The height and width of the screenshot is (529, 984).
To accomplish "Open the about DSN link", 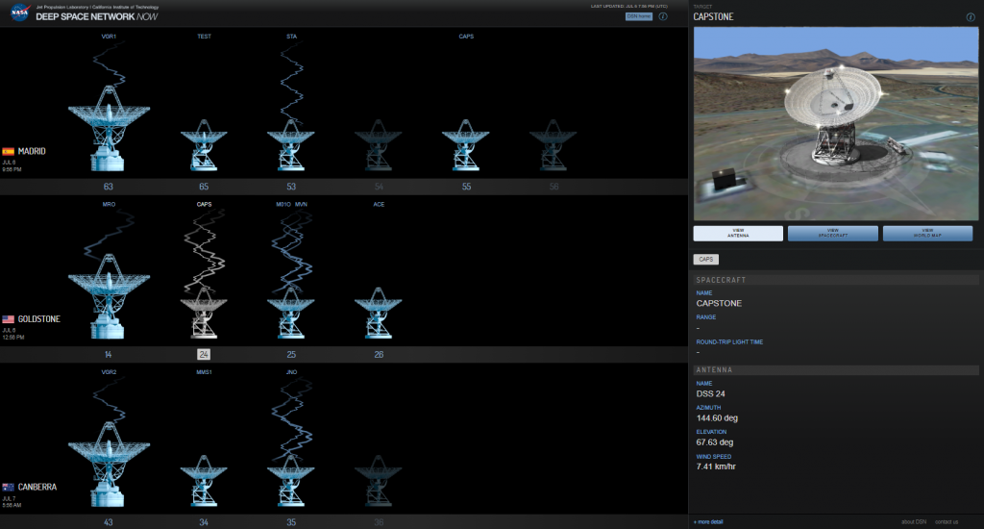I will 914,521.
